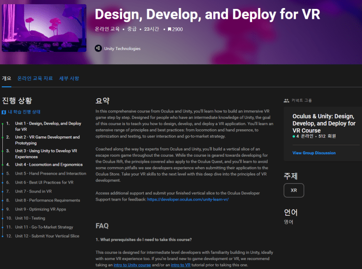Jump to Unit 9 - Optimizing VR Apps
This screenshot has height=269, width=362.
(41, 209)
